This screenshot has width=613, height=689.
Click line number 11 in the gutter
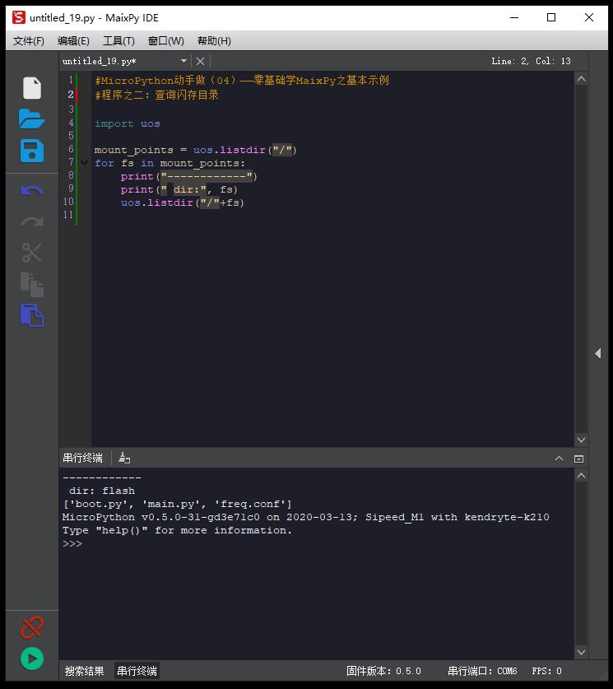click(x=68, y=215)
